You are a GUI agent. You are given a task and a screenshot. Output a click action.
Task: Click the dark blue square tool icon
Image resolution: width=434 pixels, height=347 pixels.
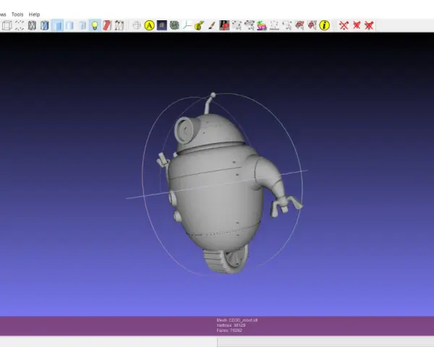(161, 25)
